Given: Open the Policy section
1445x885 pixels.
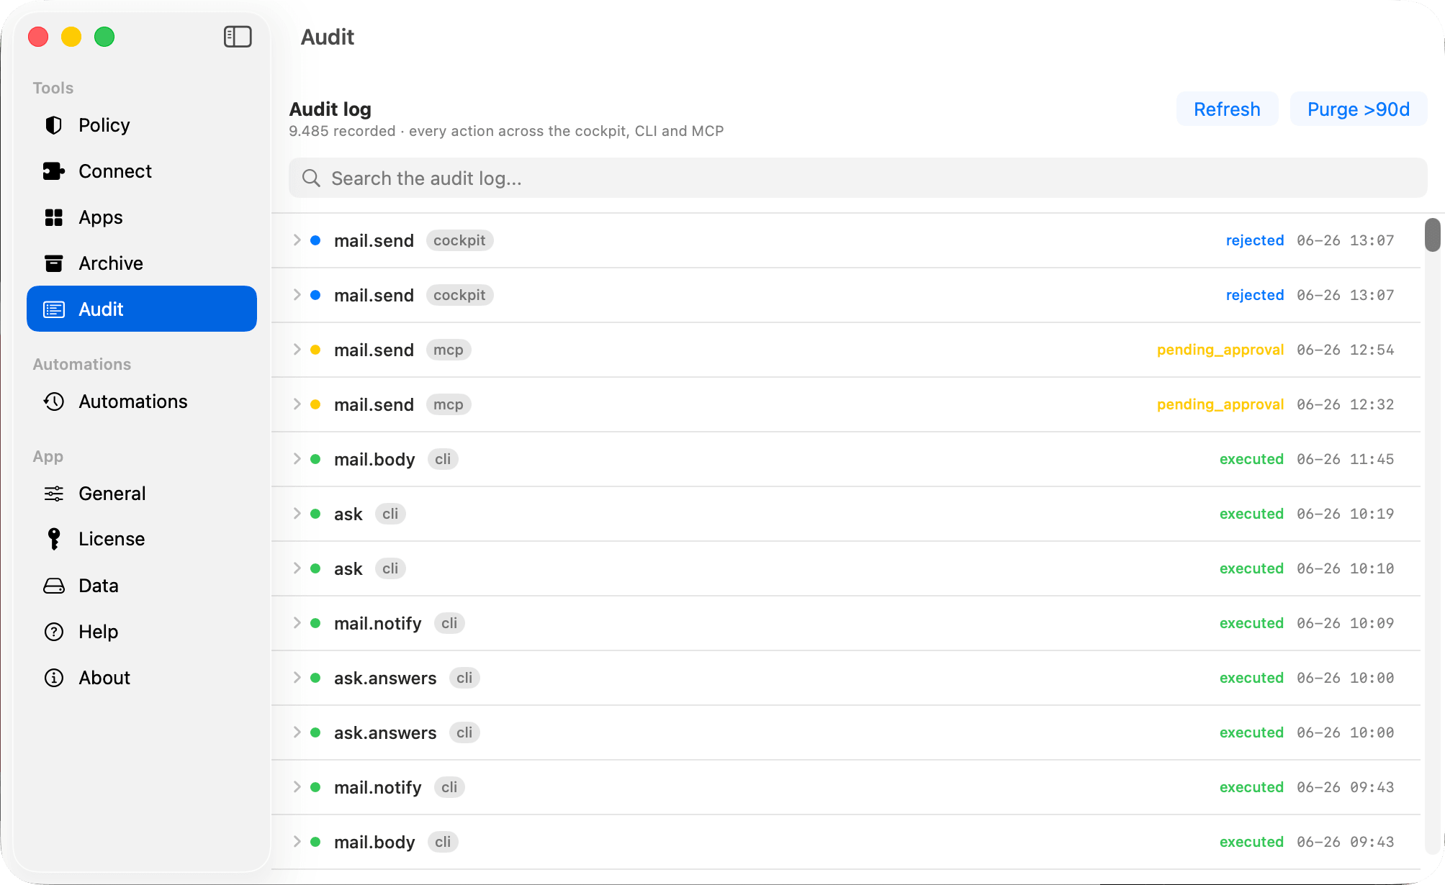Looking at the screenshot, I should coord(142,125).
